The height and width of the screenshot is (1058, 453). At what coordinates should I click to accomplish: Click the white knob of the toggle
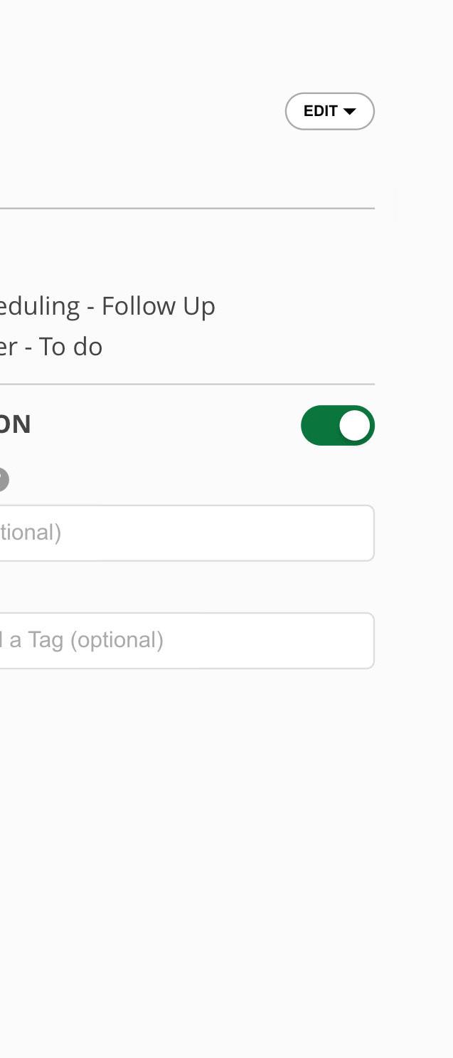click(x=355, y=426)
